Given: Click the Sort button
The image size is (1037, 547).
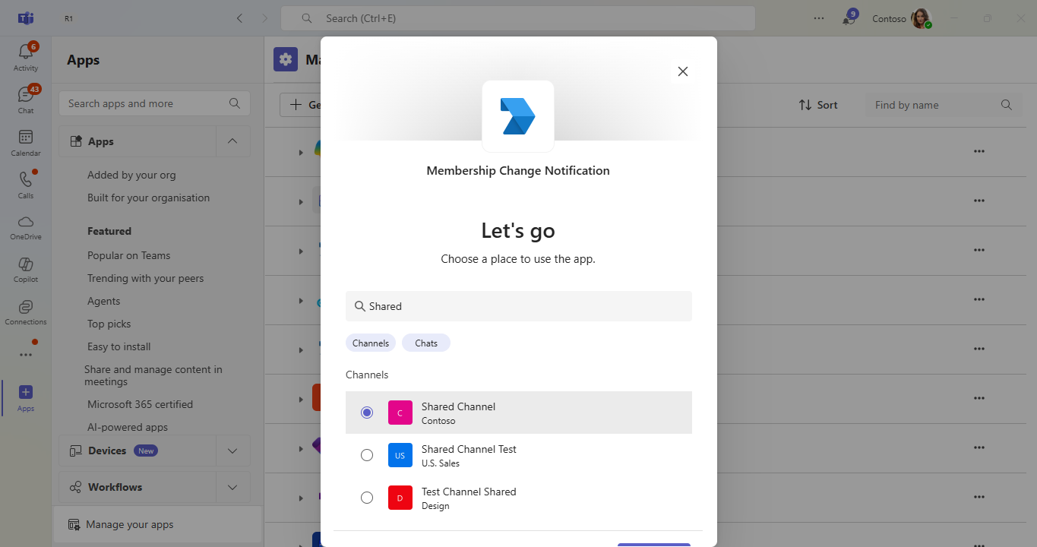Looking at the screenshot, I should click(818, 105).
